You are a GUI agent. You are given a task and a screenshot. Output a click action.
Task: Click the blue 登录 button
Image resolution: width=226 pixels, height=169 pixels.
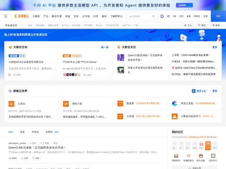(x=218, y=16)
